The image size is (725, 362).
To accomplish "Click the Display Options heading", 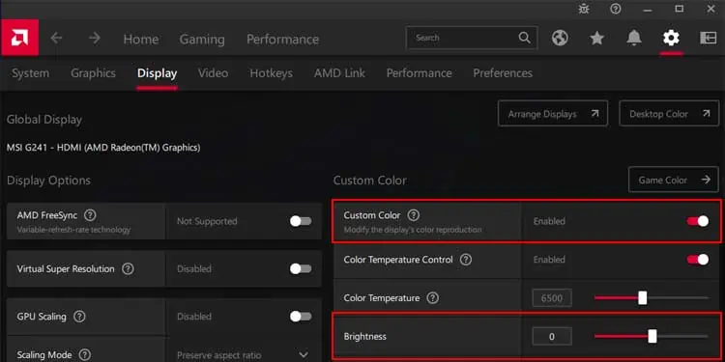I will tap(48, 181).
